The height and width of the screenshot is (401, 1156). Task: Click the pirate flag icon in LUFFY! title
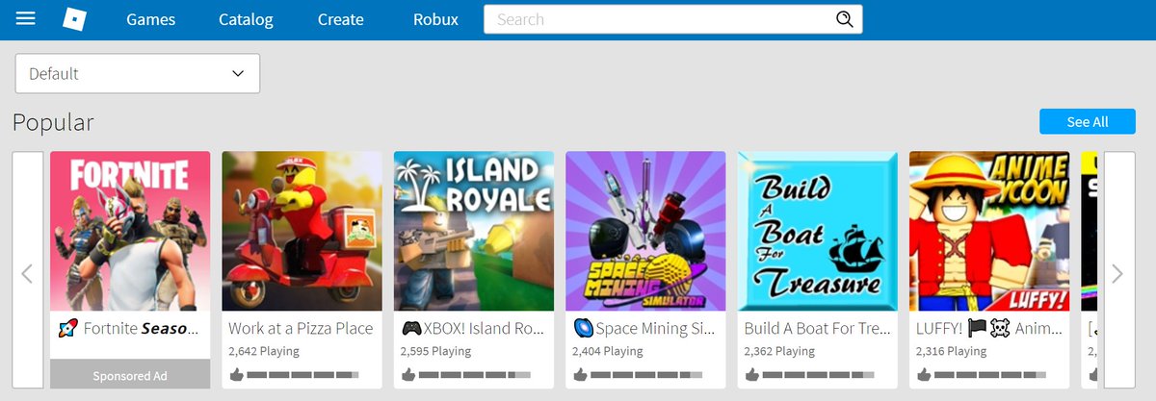(977, 328)
